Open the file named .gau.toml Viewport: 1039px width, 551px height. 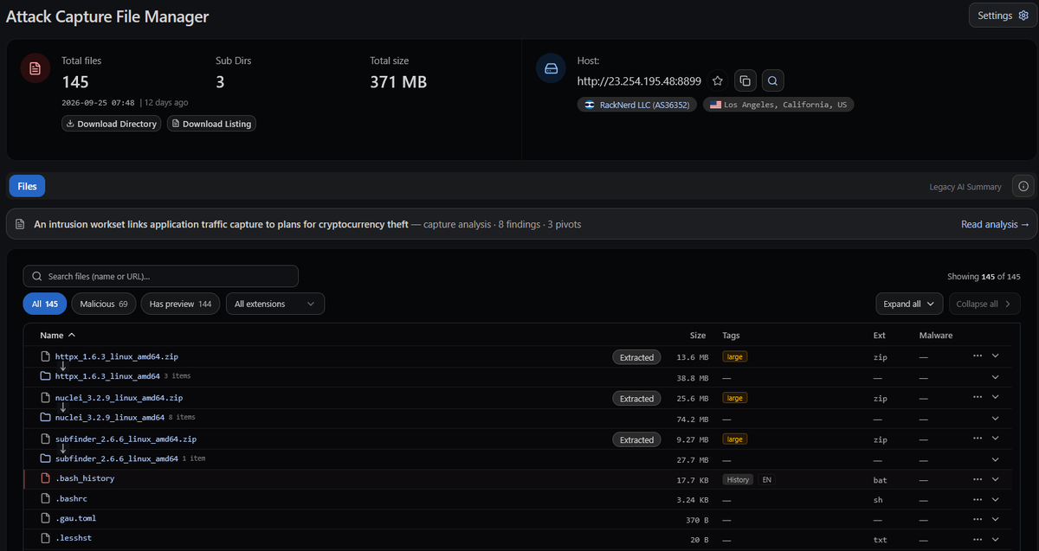pos(75,518)
